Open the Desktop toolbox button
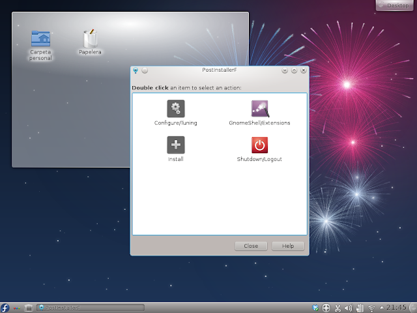Screen dimensions: 417x313 (x=394, y=5)
